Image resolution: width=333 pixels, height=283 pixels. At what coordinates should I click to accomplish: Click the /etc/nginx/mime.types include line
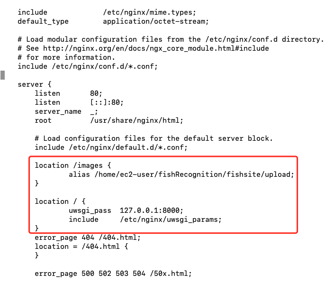(107, 12)
